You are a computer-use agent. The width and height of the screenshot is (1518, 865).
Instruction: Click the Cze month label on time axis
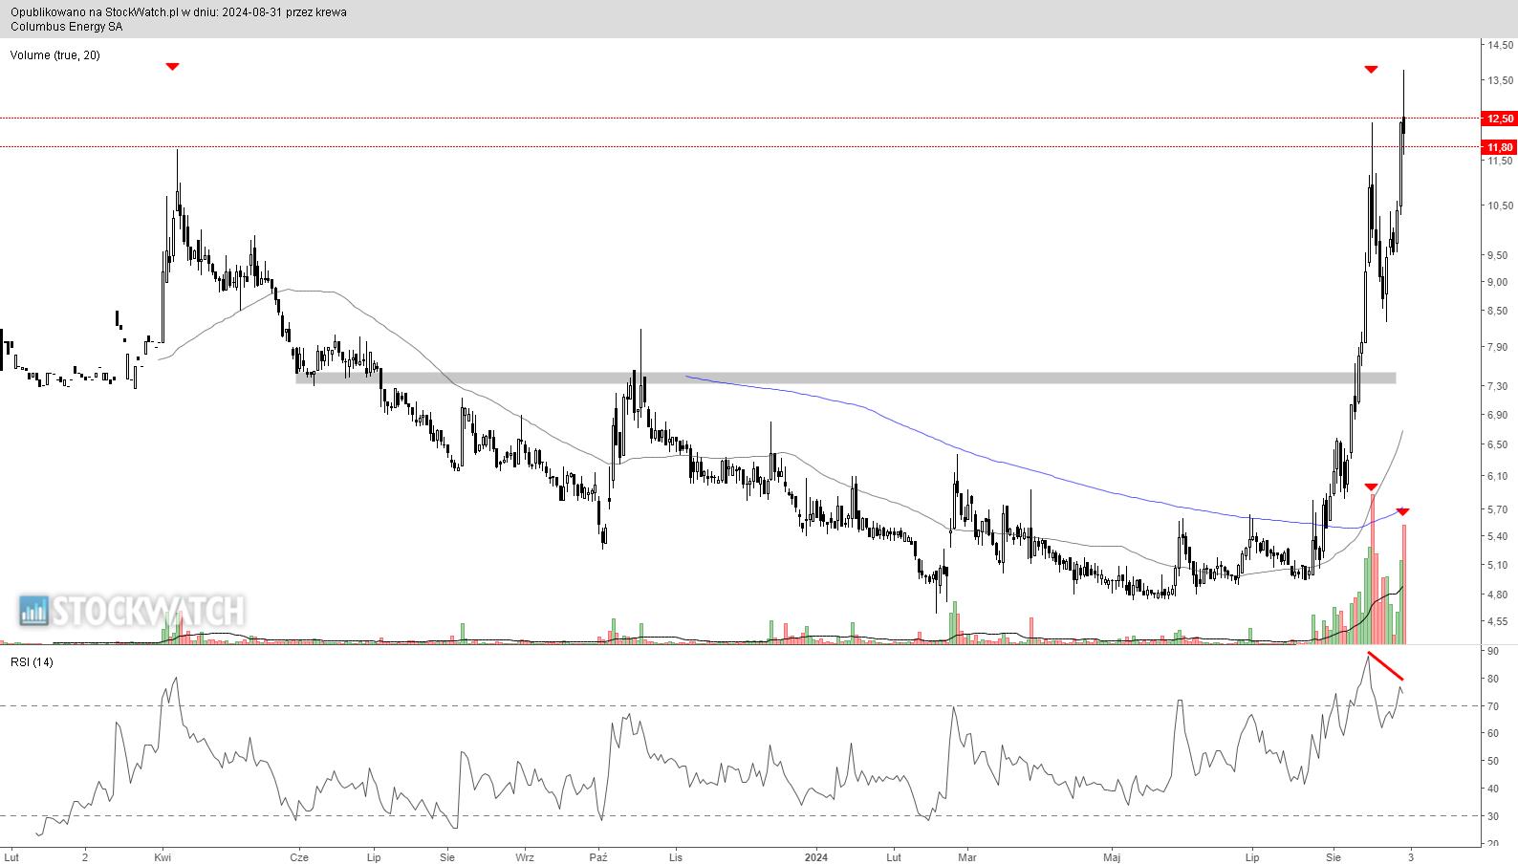tap(300, 857)
